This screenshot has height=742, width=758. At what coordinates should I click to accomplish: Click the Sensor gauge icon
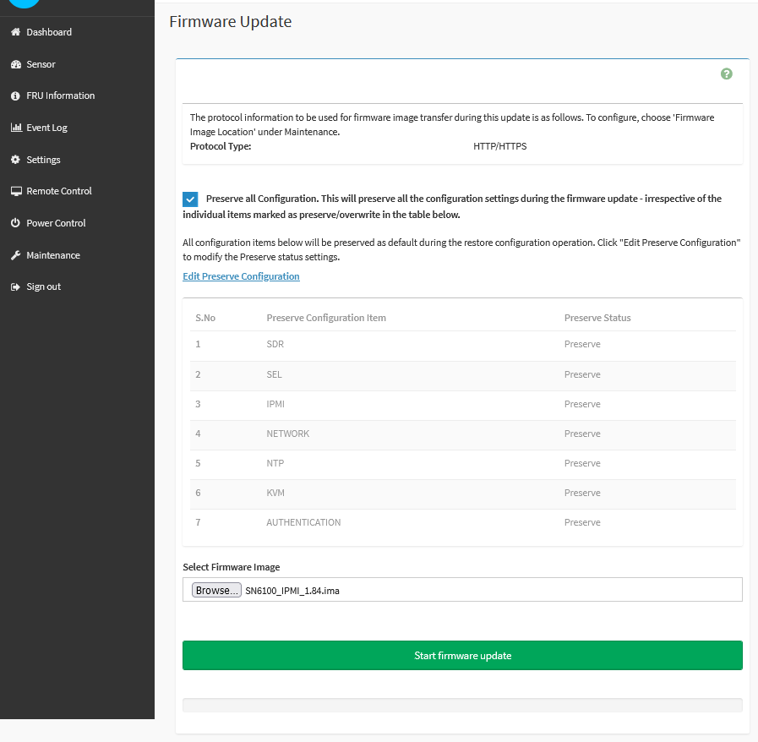15,64
